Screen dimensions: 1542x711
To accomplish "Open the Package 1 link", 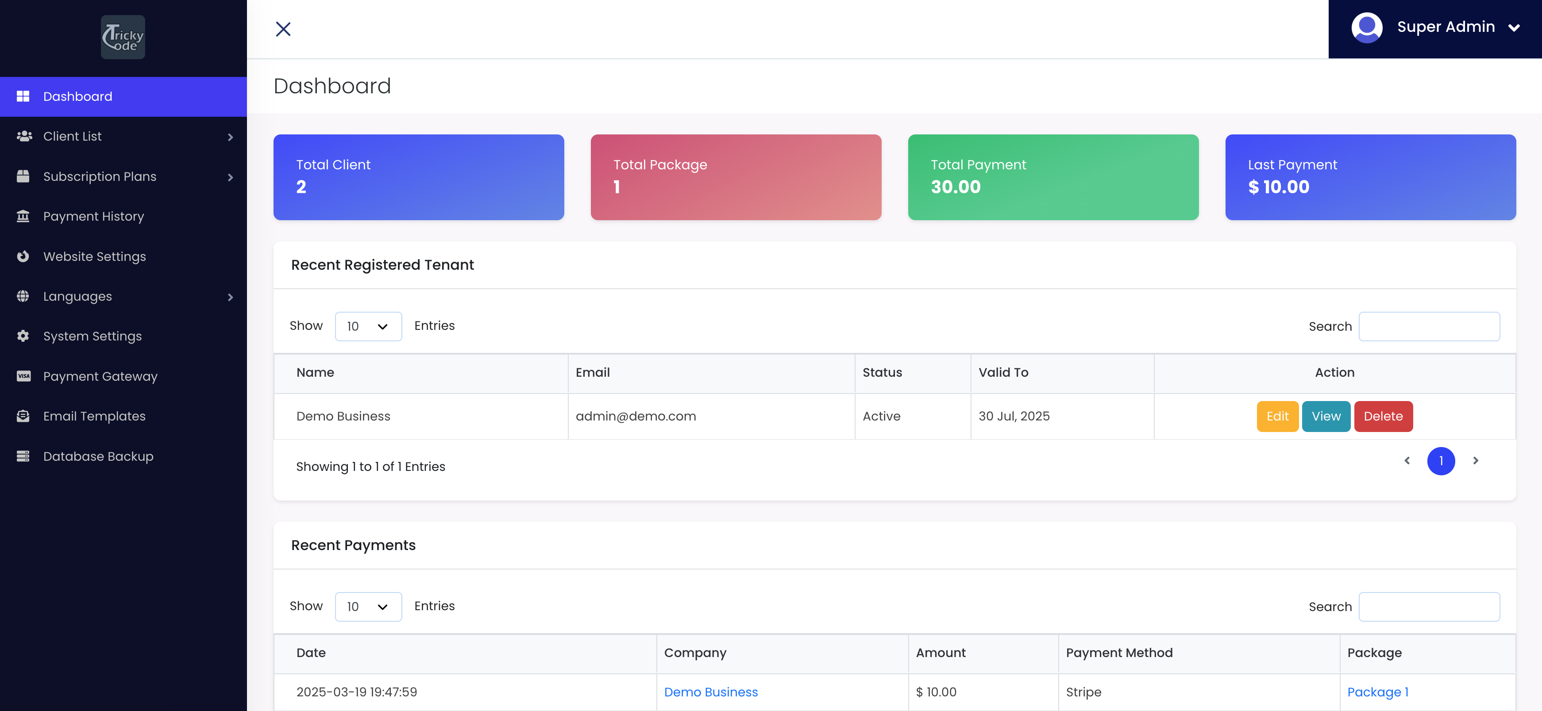I will coord(1377,692).
